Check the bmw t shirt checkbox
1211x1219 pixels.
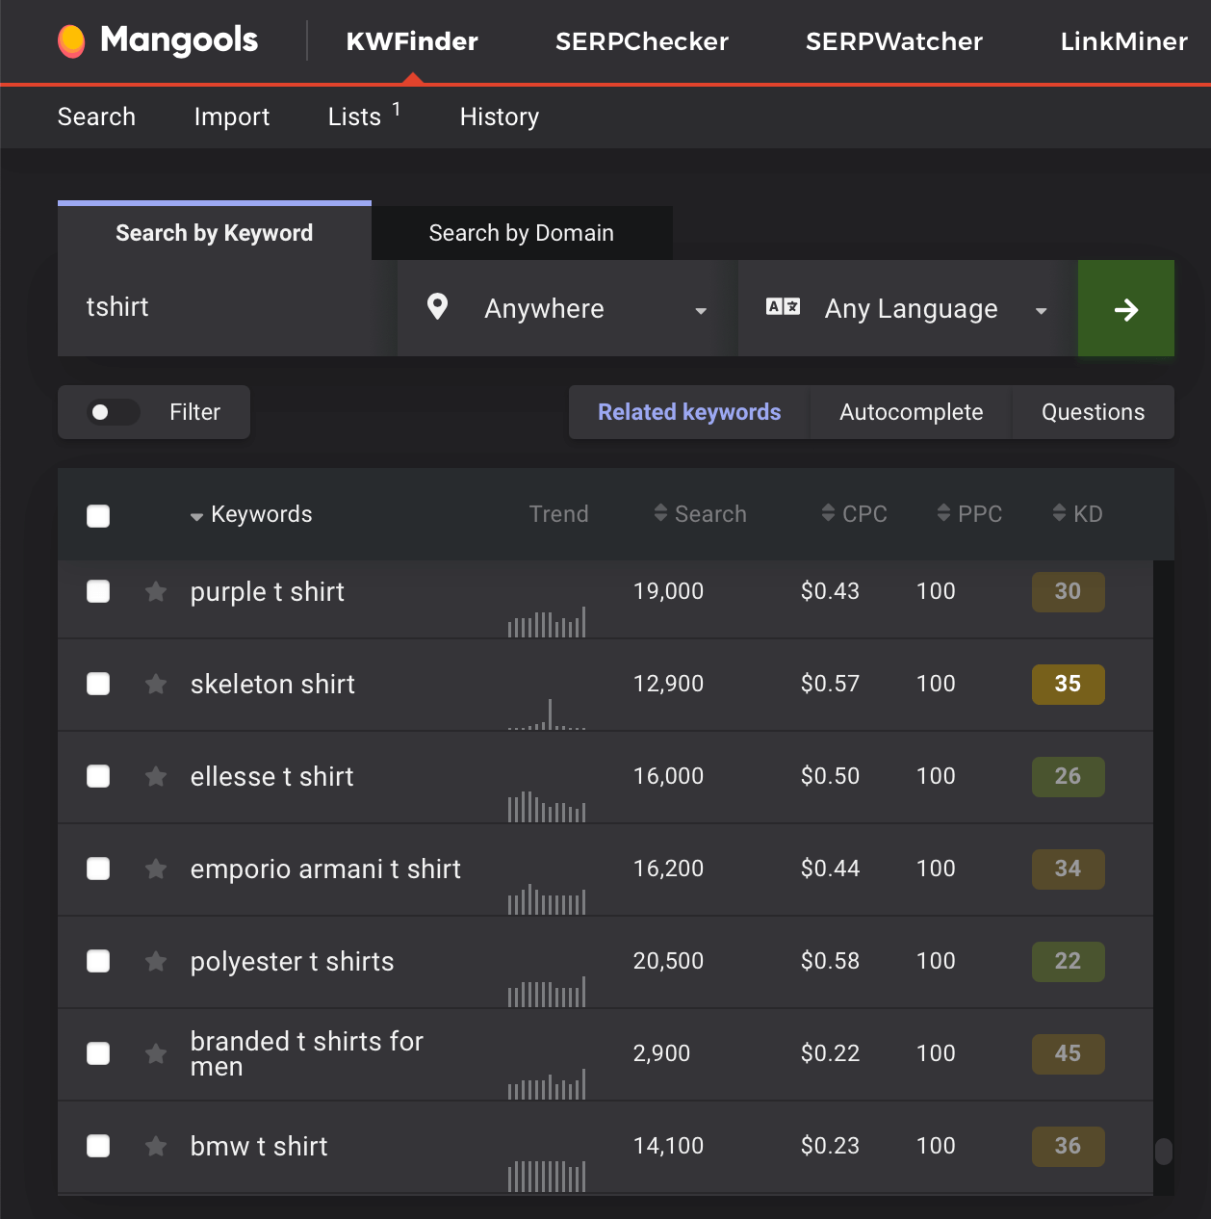click(98, 1146)
